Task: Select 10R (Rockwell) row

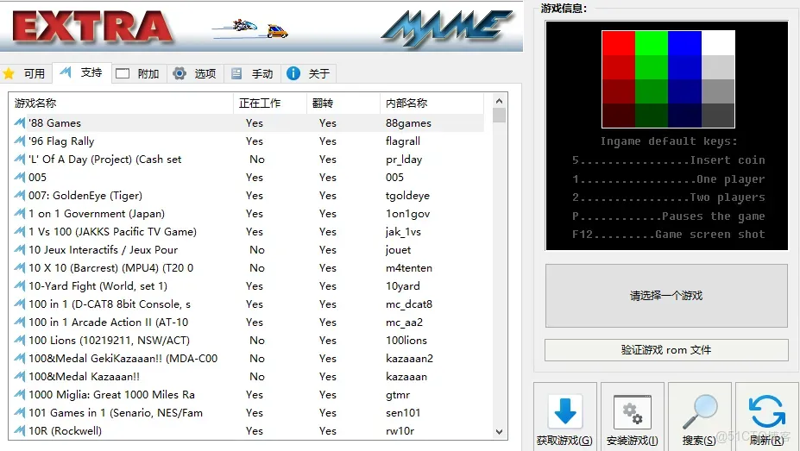Action: [x=247, y=430]
